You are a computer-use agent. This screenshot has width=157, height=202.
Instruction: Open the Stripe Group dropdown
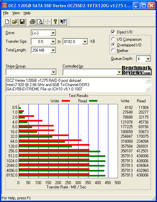coord(53,72)
